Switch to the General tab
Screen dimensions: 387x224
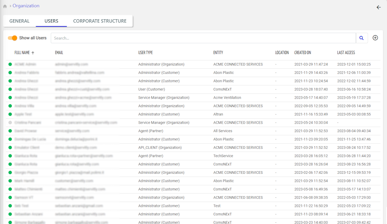tap(19, 21)
